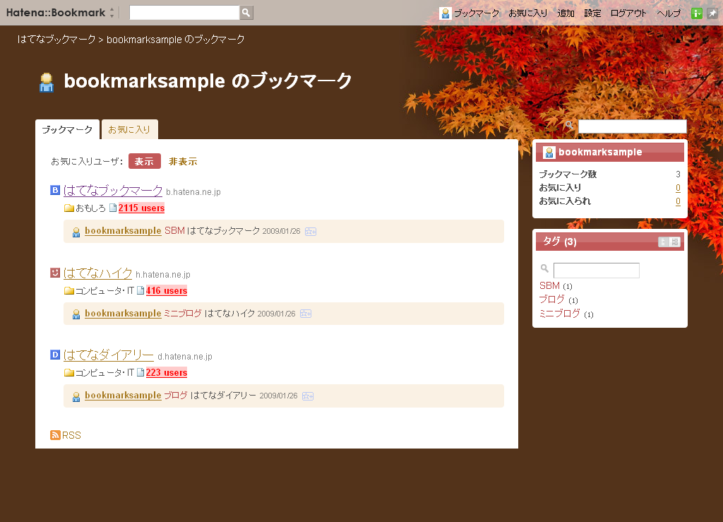Switch to the お気に入り tab
This screenshot has height=522, width=723.
130,129
